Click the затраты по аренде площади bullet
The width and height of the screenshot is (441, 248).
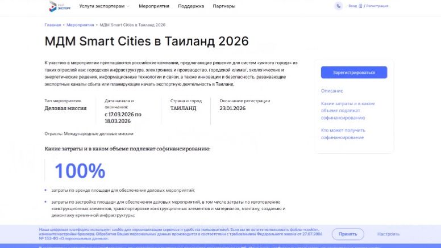[x=123, y=191]
